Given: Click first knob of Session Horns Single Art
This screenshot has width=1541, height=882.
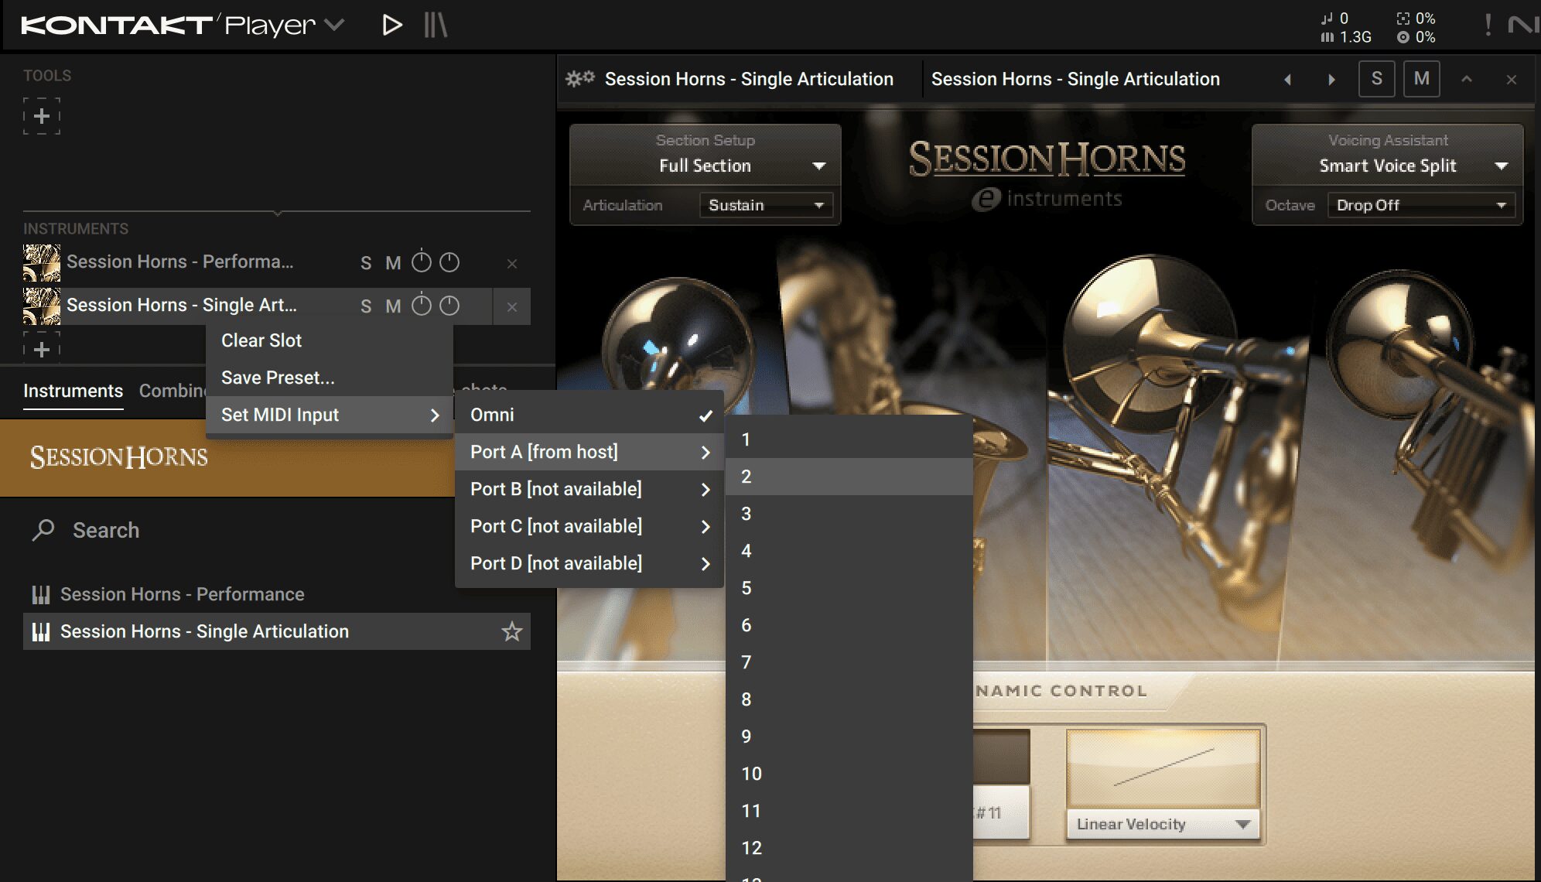Looking at the screenshot, I should (x=421, y=306).
